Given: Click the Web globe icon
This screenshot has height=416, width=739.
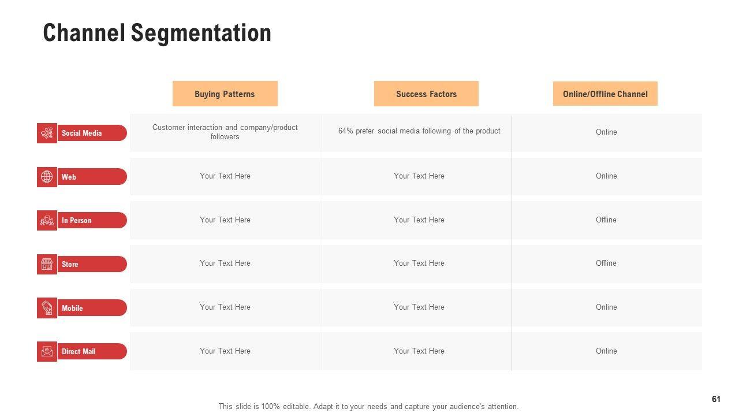Looking at the screenshot, I should tap(47, 177).
